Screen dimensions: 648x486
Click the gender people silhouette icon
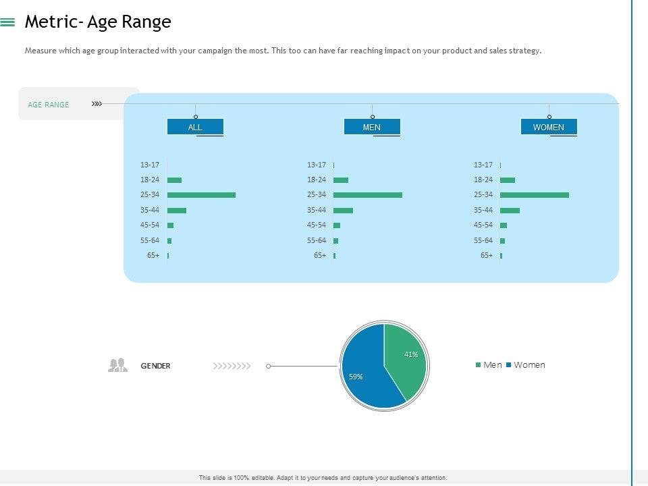pos(117,365)
